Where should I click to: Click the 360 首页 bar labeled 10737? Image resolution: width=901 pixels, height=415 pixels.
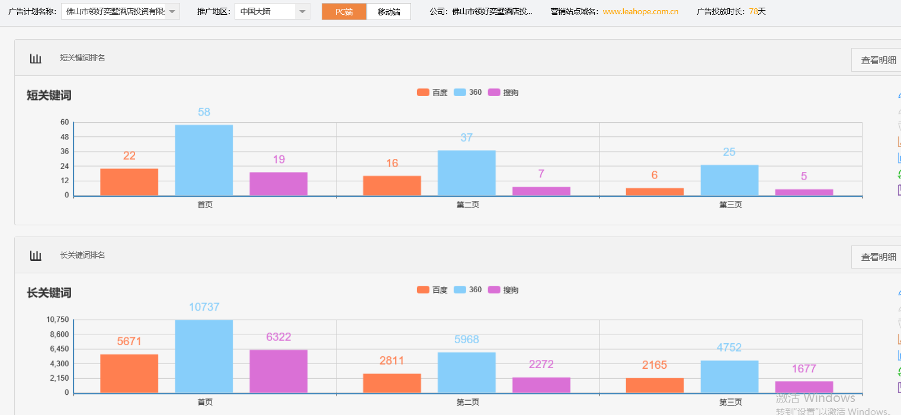204,356
